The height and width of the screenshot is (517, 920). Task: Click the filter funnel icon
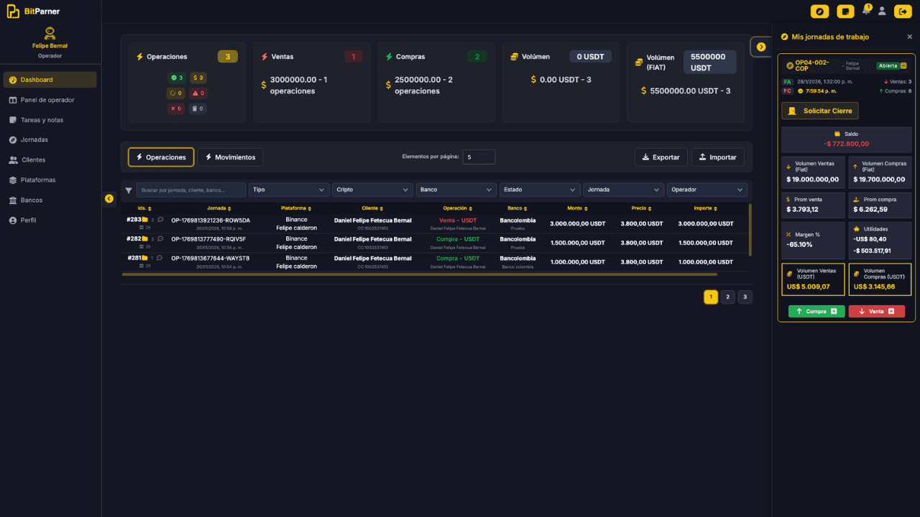(129, 190)
